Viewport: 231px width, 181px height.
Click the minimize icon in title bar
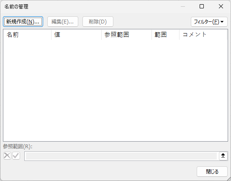tap(183, 6)
